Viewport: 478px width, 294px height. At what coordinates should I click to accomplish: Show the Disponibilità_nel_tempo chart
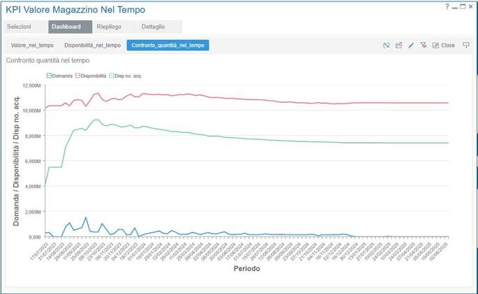point(92,45)
